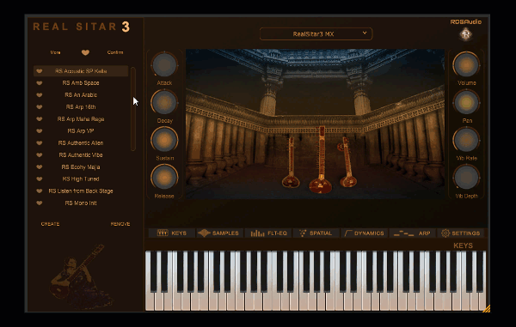The width and height of the screenshot is (516, 327).
Task: Click the waveform icon on SAMPLES tab
Action: point(204,233)
